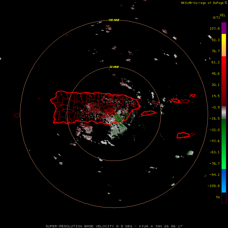Click the 50 NMI range ring label
The height and width of the screenshot is (228, 228).
(x=114, y=67)
